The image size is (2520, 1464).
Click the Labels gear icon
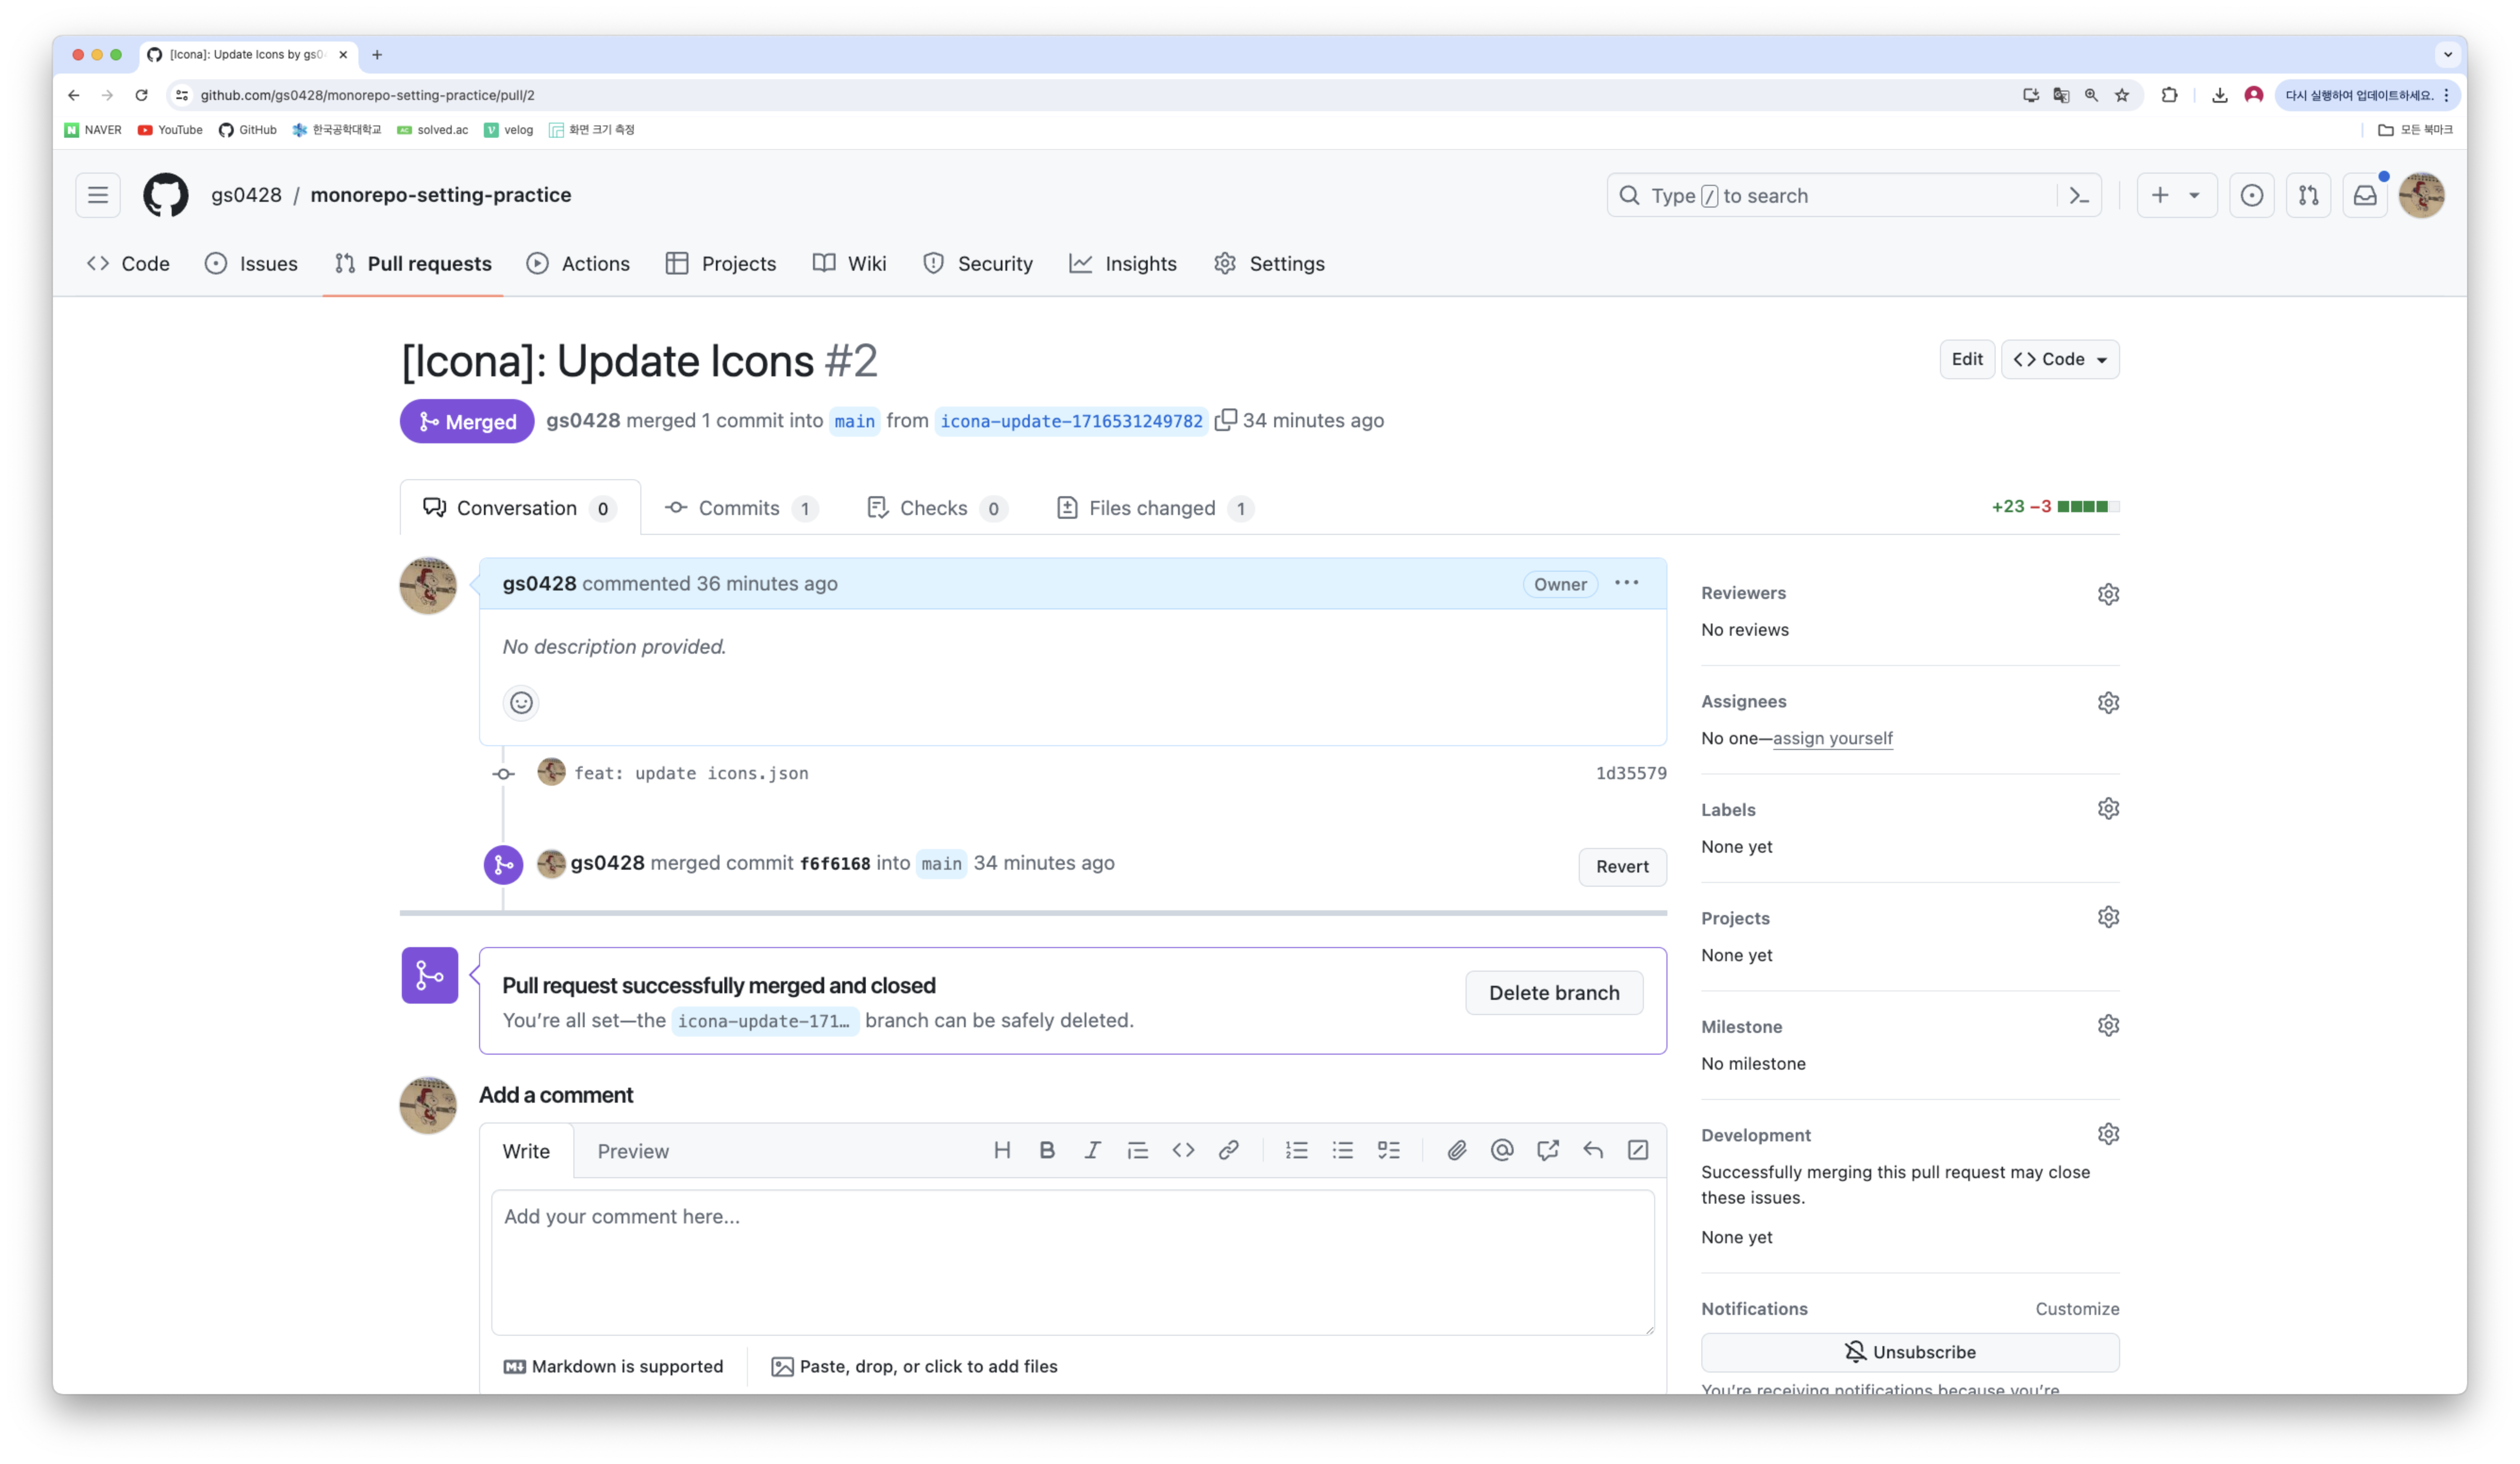[2108, 809]
